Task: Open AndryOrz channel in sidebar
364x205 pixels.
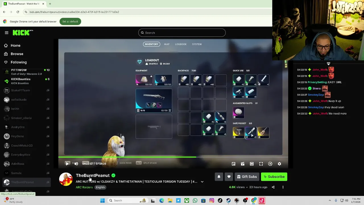Action: [x=27, y=127]
